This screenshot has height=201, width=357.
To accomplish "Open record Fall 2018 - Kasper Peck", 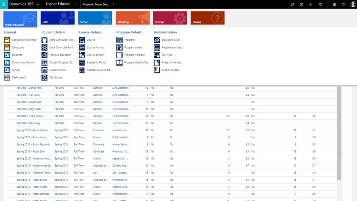I will click(29, 102).
